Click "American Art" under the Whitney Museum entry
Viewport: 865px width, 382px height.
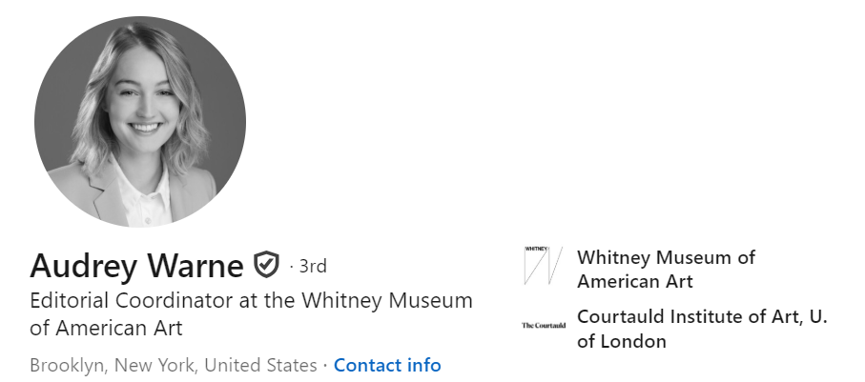(635, 281)
